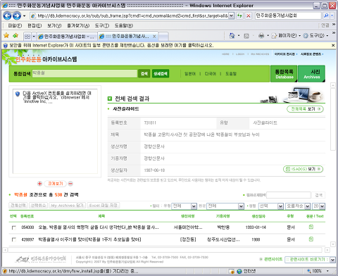Open the 보기(V) menu
338x276 pixels.
tap(54, 25)
